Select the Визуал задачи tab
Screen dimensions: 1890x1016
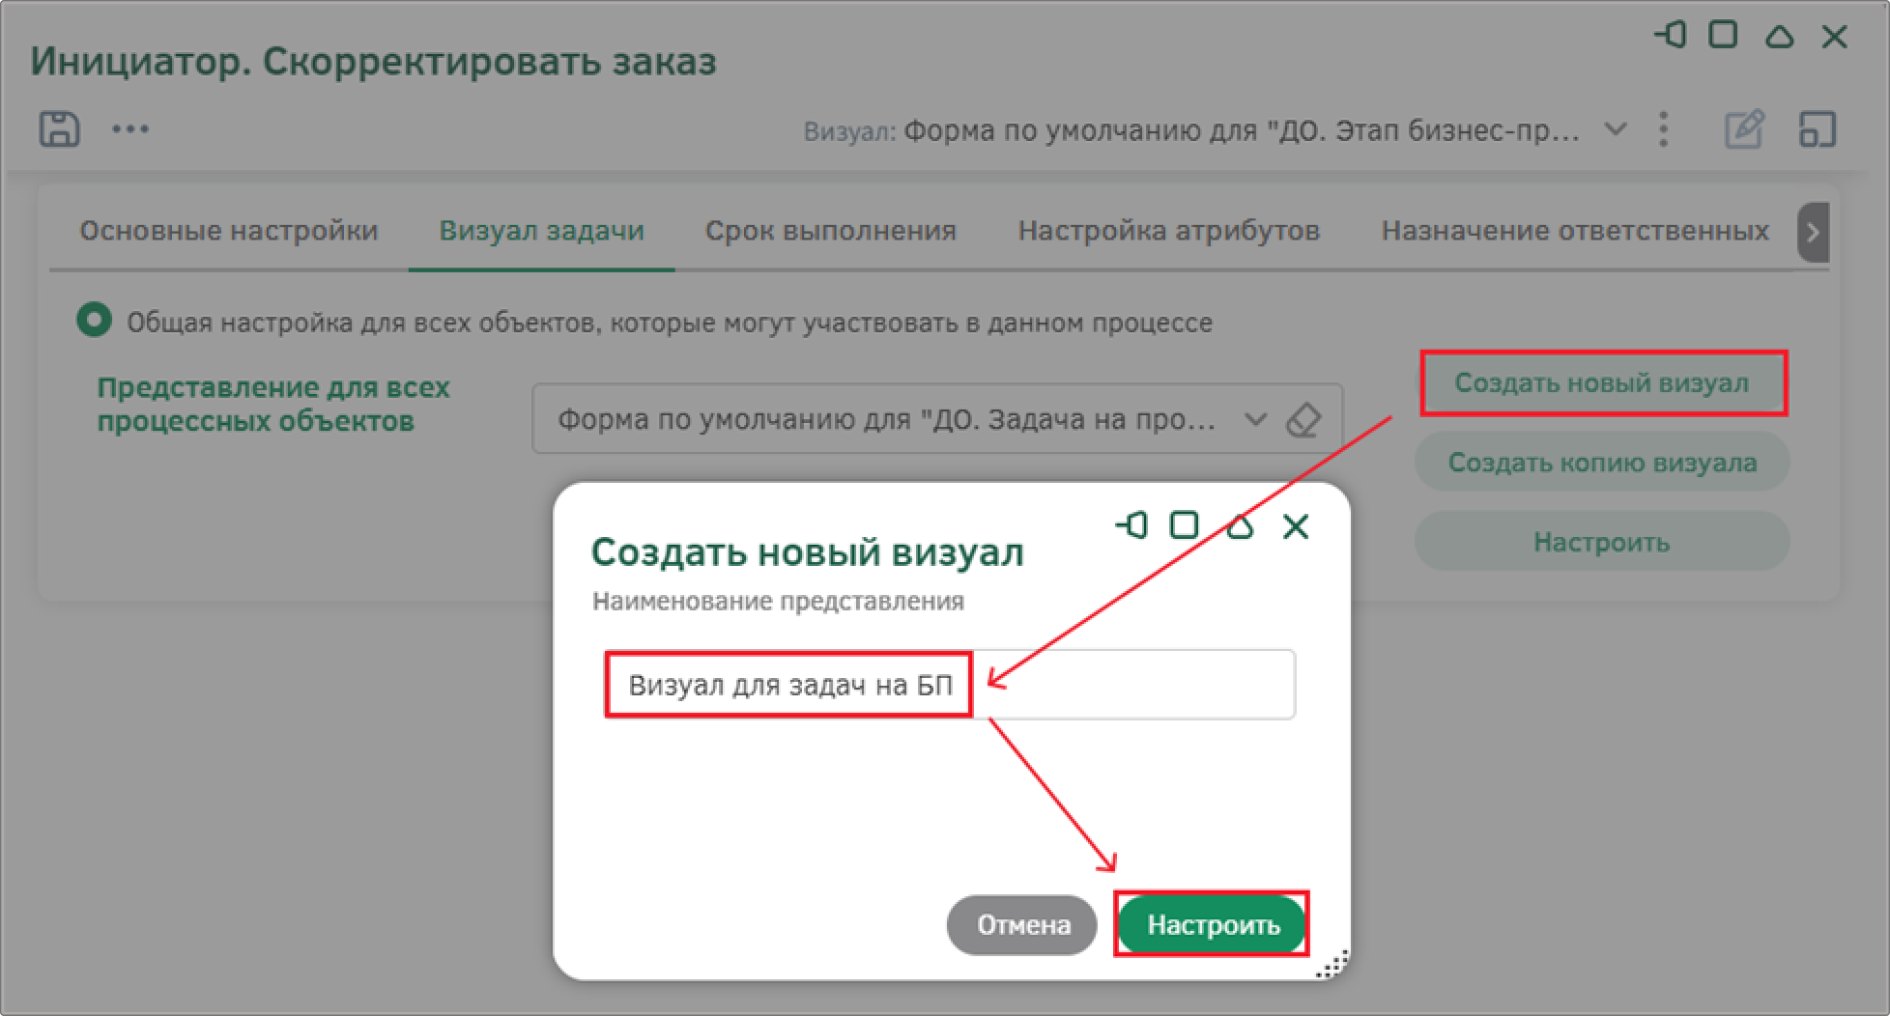[x=542, y=231]
